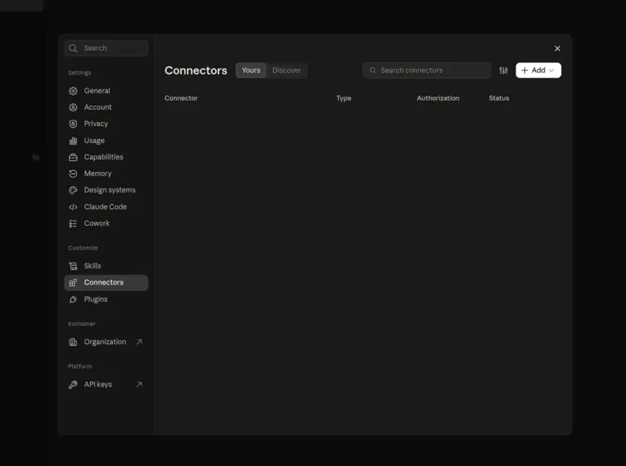Click the Cowork checklist icon

click(x=73, y=224)
